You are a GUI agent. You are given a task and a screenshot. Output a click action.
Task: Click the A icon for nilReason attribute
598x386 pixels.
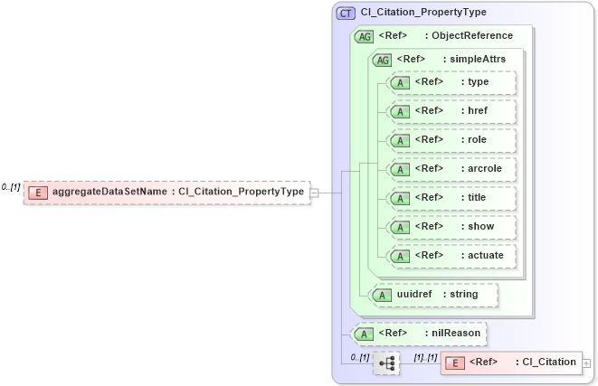coord(364,334)
